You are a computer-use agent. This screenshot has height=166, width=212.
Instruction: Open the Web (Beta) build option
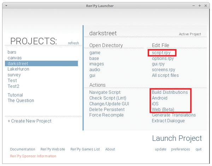click(x=163, y=109)
